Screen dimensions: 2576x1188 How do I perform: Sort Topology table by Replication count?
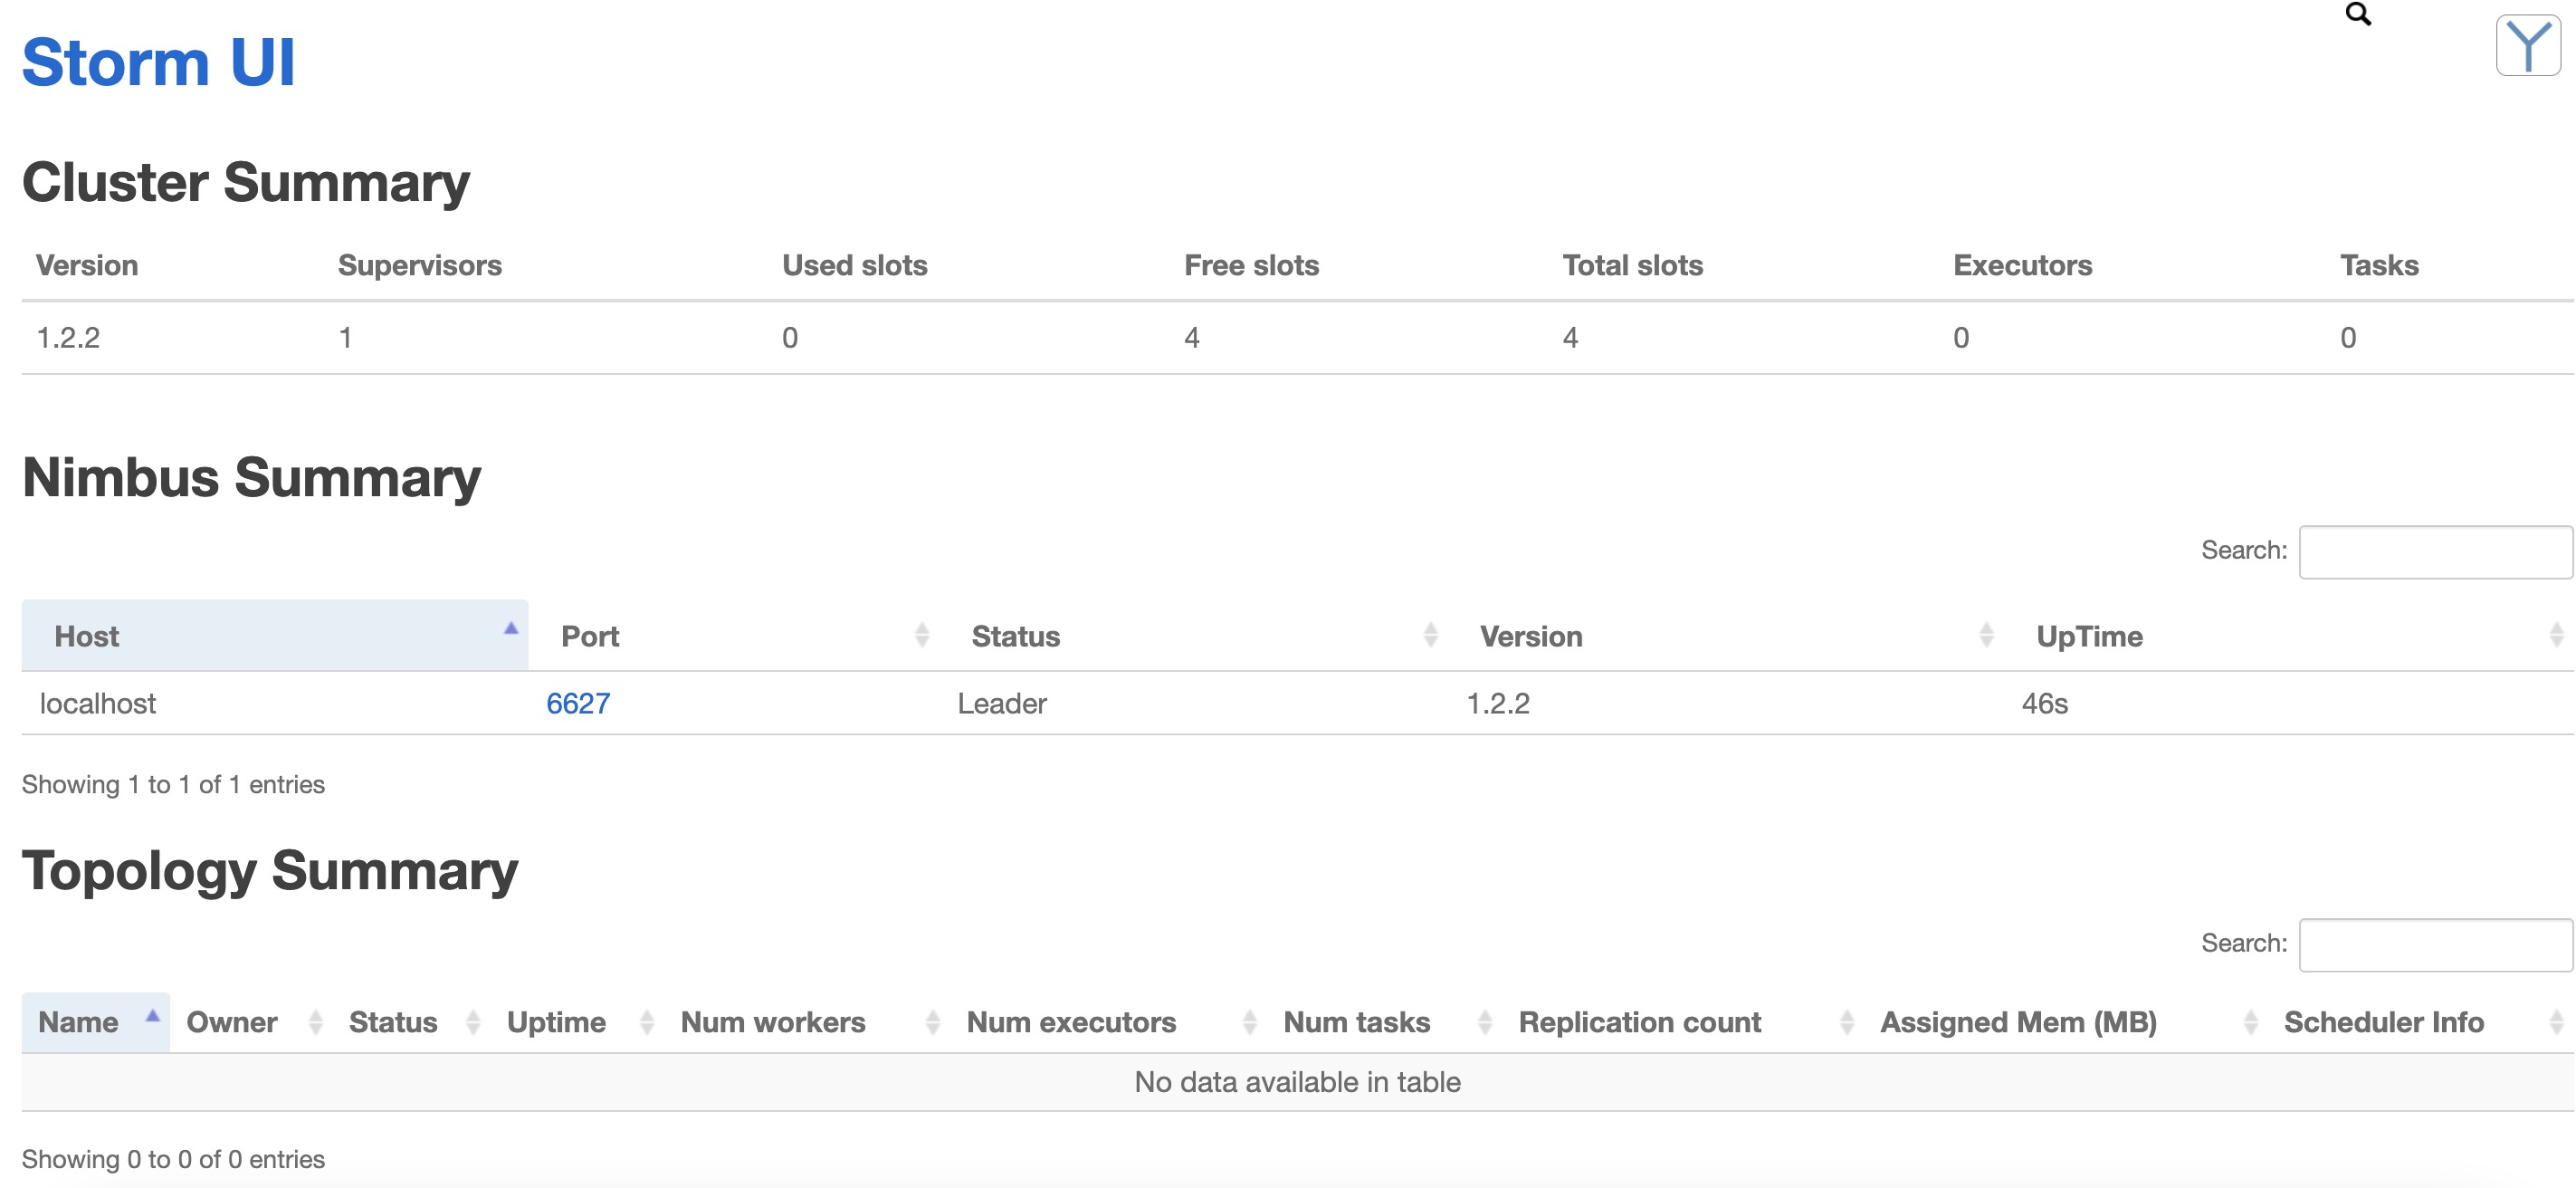click(x=1683, y=1022)
